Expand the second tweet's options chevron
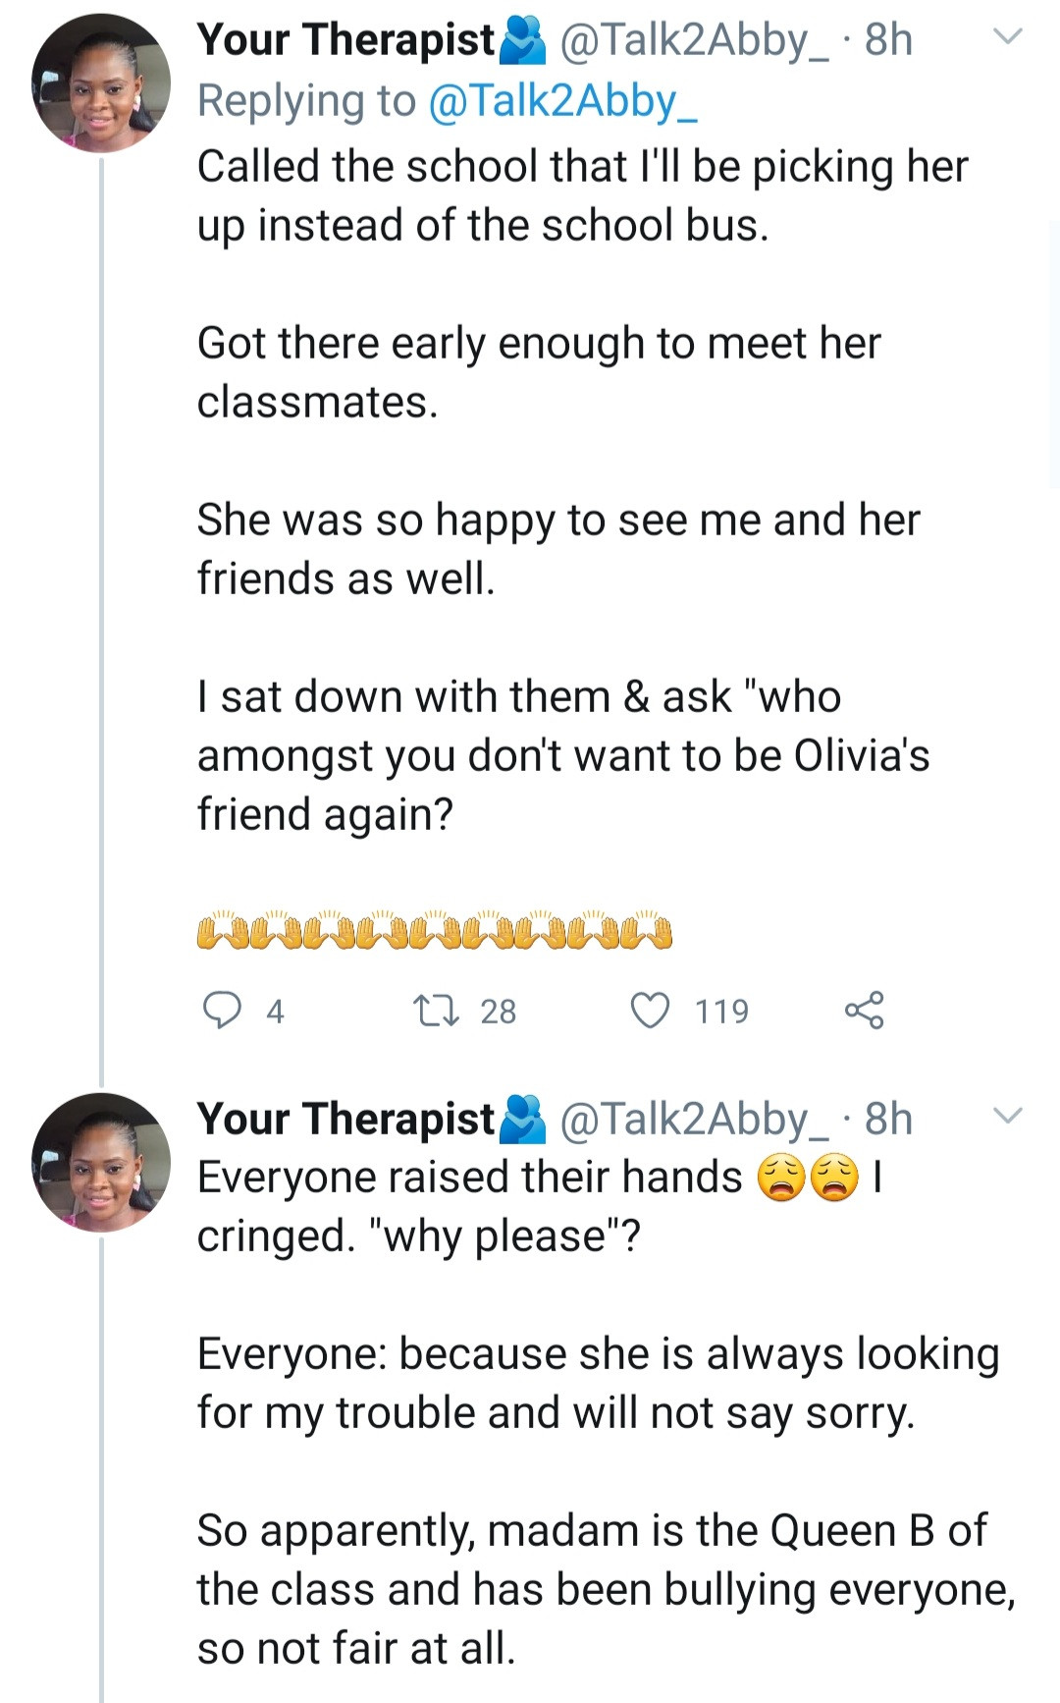This screenshot has height=1703, width=1060. tap(1008, 1116)
